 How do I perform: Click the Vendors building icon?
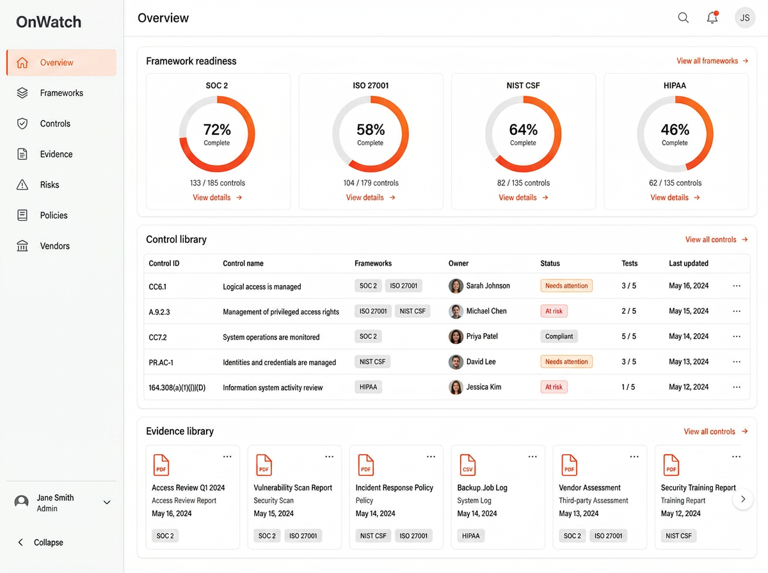point(22,246)
